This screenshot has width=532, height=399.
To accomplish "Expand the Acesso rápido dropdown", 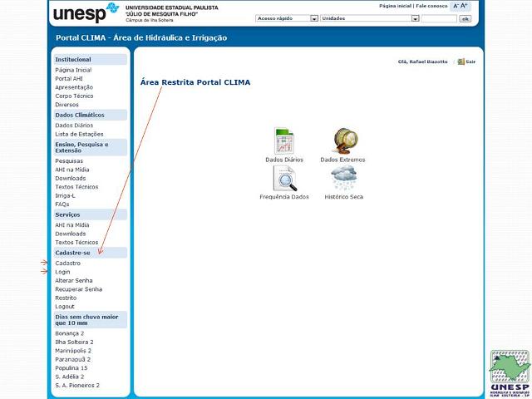I will tap(314, 18).
